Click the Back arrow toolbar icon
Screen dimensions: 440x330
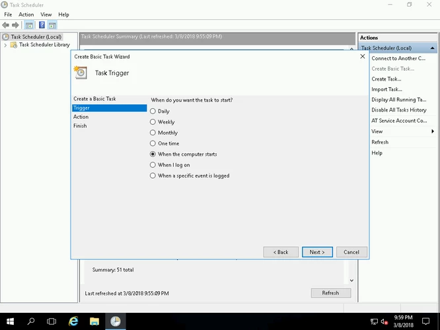(5, 25)
